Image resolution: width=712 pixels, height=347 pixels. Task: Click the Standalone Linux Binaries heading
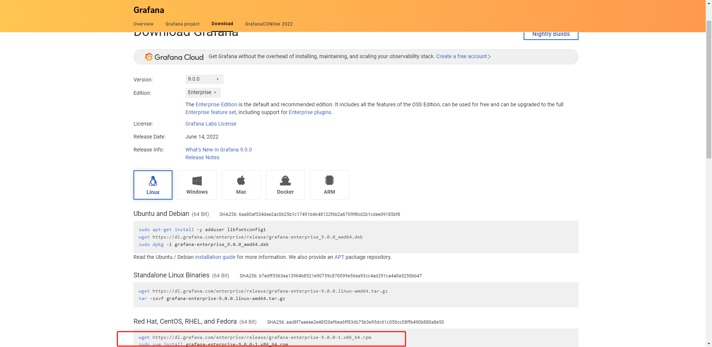click(x=171, y=275)
